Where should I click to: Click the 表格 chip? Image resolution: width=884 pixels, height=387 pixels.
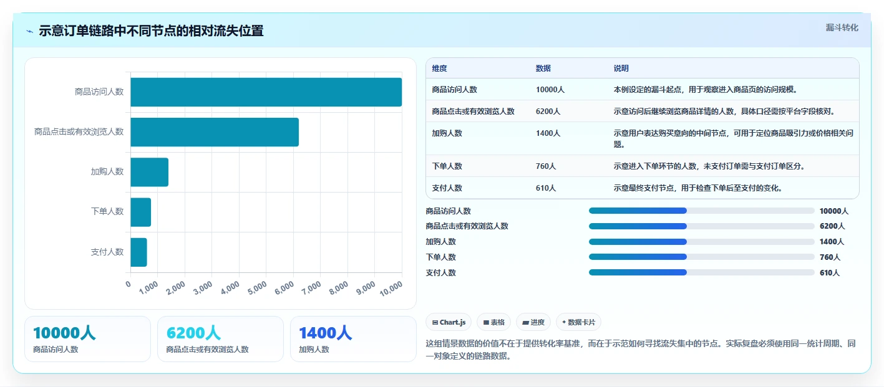click(493, 322)
